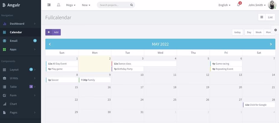The width and height of the screenshot is (279, 123).
Task: Open the Birthday Party event
Action: point(128,69)
